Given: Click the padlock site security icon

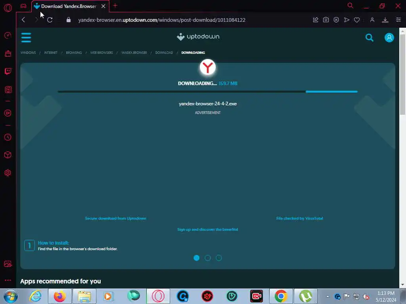Looking at the screenshot, I should point(69,20).
